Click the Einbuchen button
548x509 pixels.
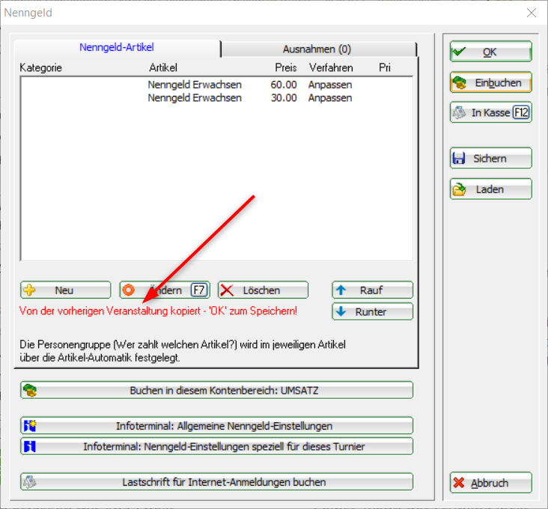pos(491,82)
